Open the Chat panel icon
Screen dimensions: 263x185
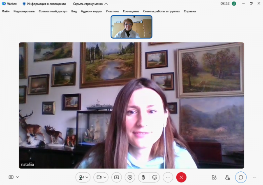coord(241,177)
